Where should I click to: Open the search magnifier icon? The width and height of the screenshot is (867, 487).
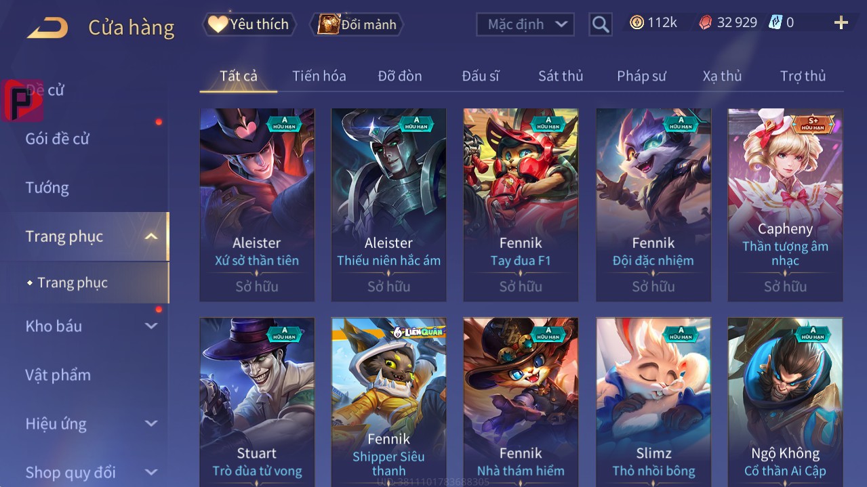tap(601, 24)
